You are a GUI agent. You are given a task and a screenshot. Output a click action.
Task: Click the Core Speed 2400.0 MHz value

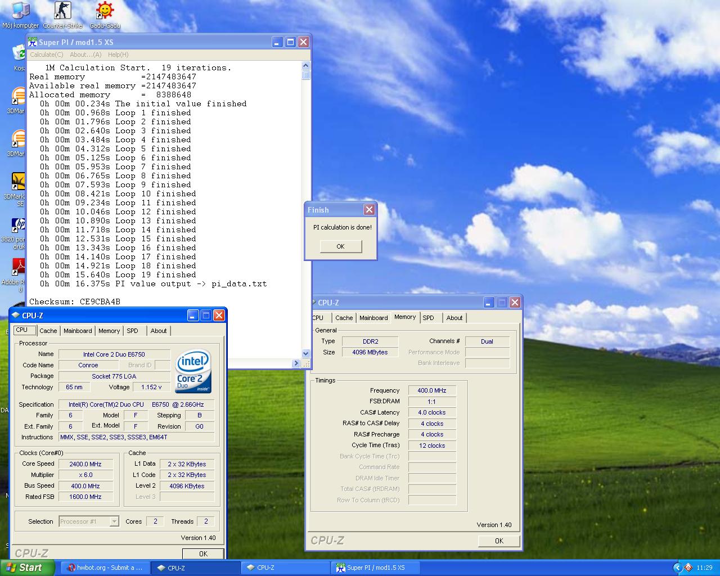pyautogui.click(x=85, y=464)
